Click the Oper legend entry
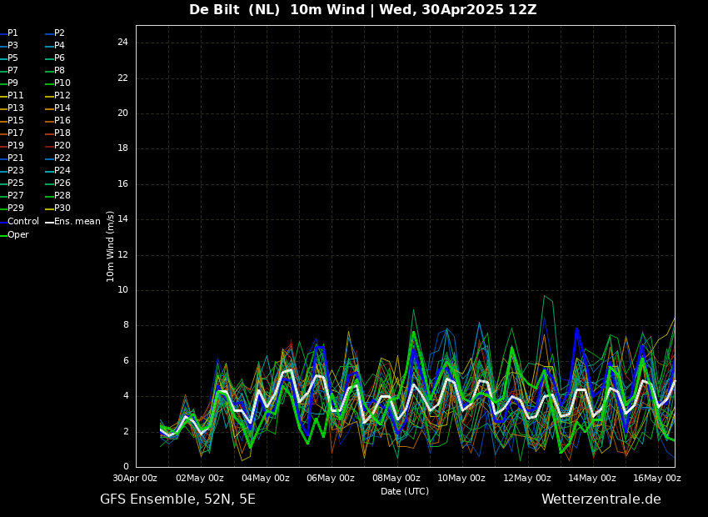This screenshot has height=517, width=708. (17, 235)
